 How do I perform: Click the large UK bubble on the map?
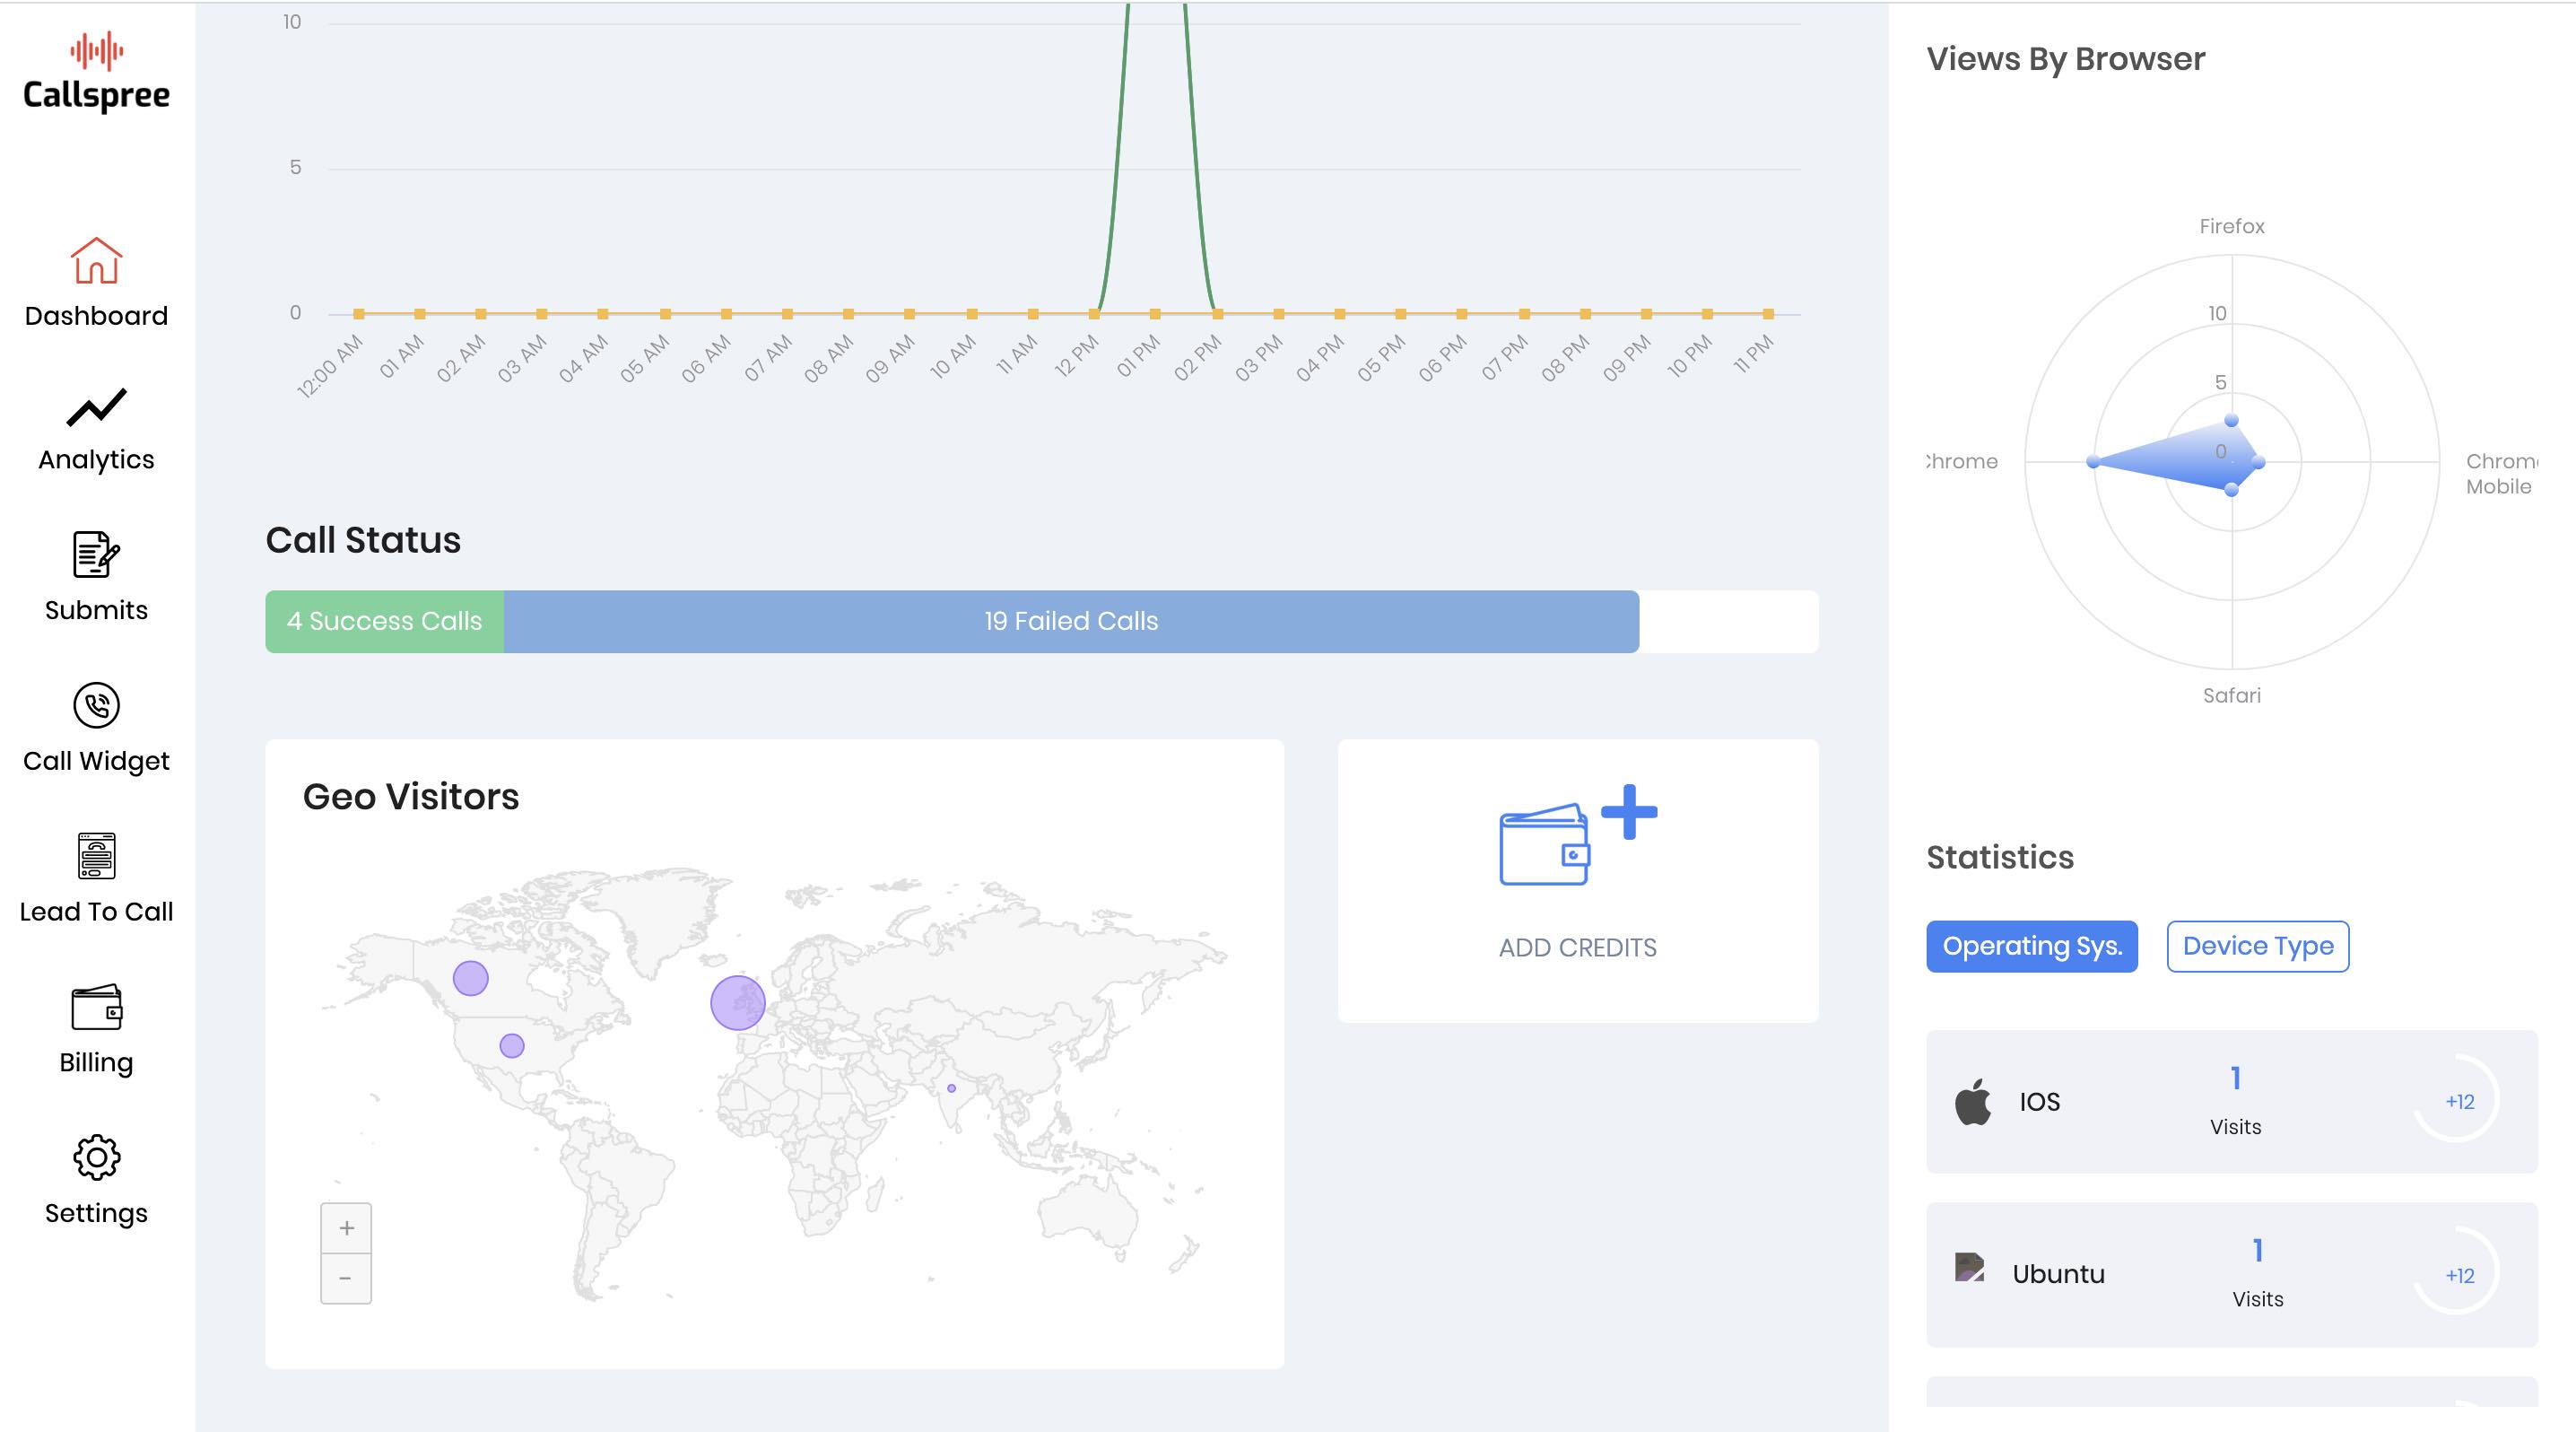click(x=737, y=1002)
